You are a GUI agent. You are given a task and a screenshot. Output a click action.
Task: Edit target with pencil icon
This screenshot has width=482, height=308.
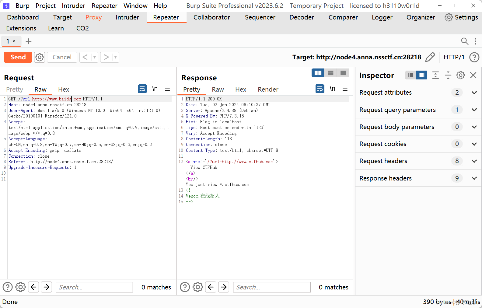tap(430, 57)
